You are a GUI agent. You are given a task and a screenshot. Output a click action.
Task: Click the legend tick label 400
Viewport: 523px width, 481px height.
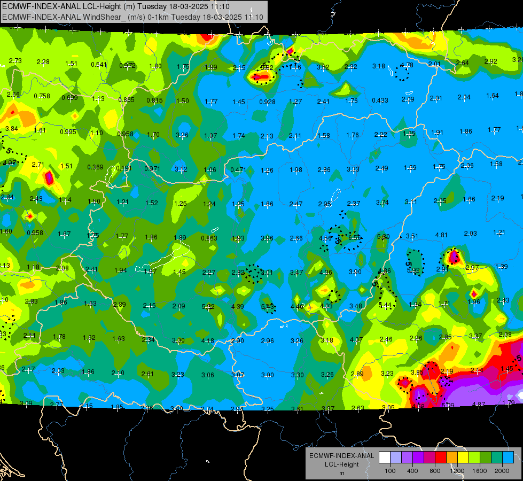(x=412, y=471)
